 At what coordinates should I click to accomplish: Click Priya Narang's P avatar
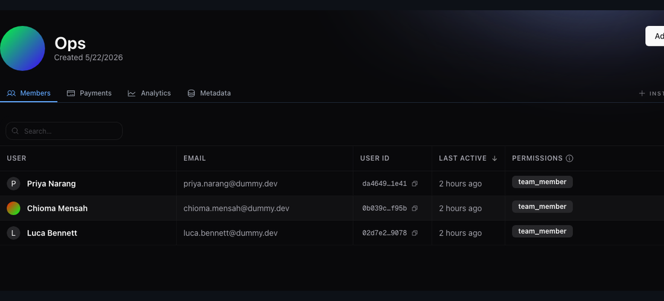click(x=13, y=184)
